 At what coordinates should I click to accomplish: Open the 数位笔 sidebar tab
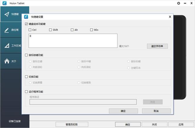point(11,30)
